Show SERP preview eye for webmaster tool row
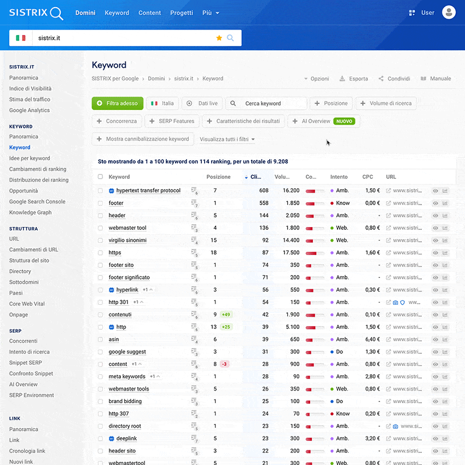This screenshot has width=465, height=465. pyautogui.click(x=435, y=228)
